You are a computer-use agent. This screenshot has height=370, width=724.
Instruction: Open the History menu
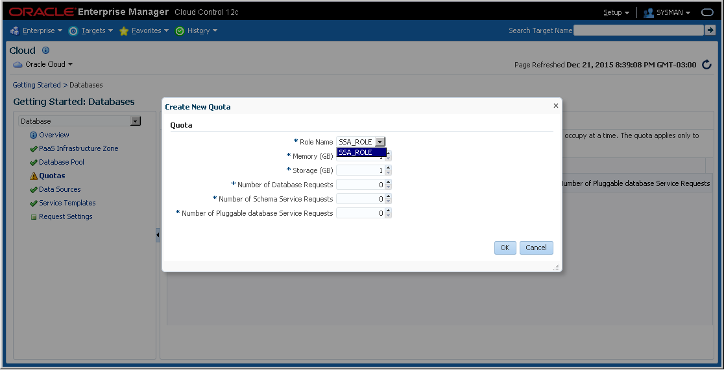202,30
